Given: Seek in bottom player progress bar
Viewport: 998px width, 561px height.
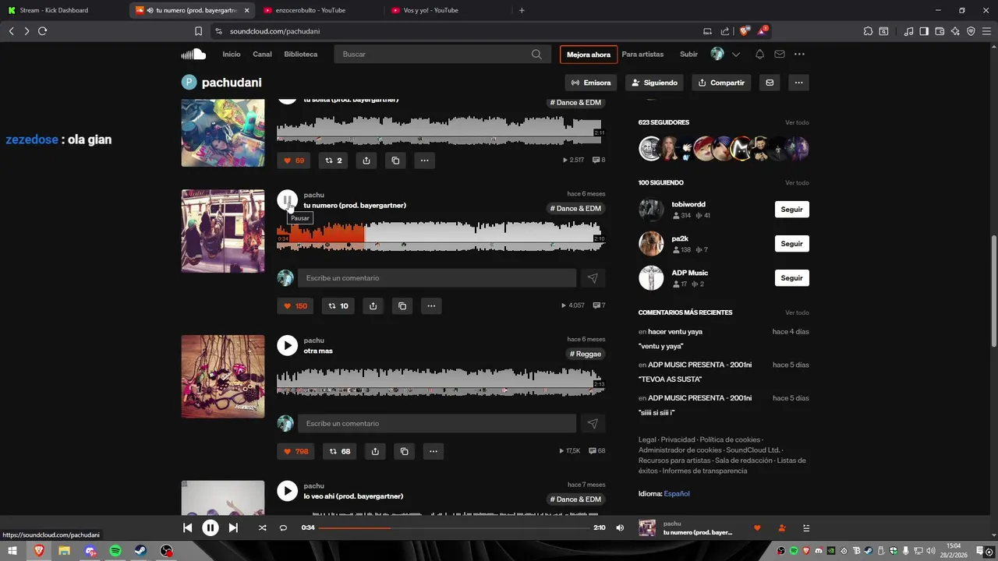Looking at the screenshot, I should (x=455, y=527).
